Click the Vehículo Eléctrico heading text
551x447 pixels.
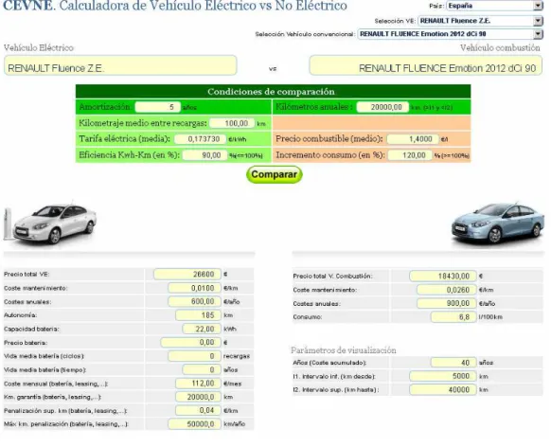[x=39, y=47]
